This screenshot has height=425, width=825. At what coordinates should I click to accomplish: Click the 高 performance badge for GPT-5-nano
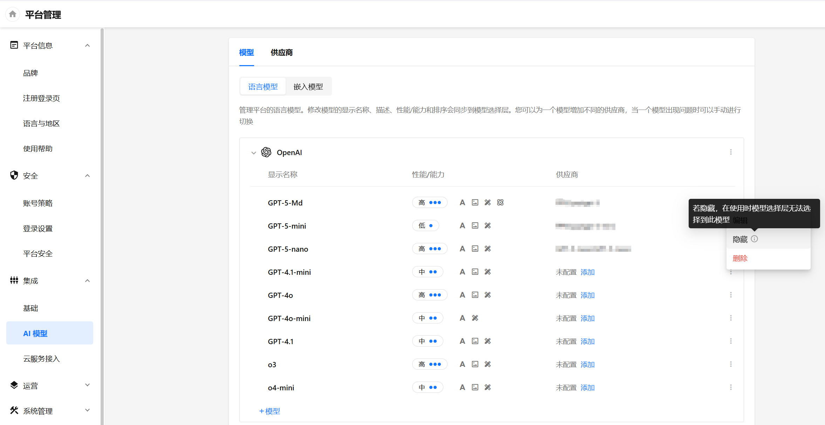[430, 249]
